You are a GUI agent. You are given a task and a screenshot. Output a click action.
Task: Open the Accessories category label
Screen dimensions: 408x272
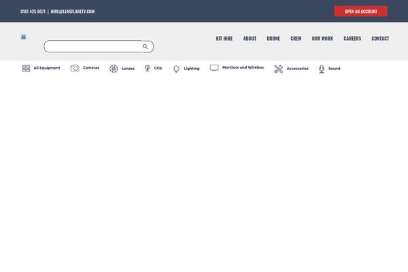298,69
